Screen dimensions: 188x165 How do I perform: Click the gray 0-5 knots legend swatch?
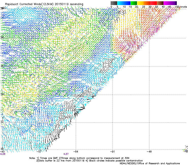click(114, 3)
